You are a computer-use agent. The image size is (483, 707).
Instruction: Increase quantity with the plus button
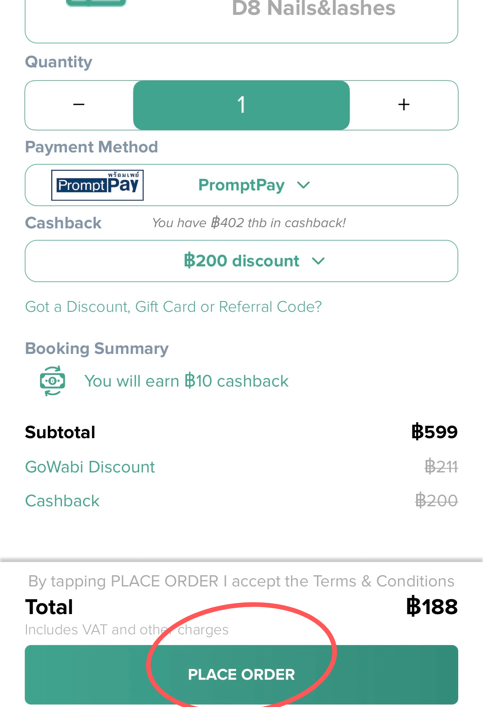(x=404, y=105)
